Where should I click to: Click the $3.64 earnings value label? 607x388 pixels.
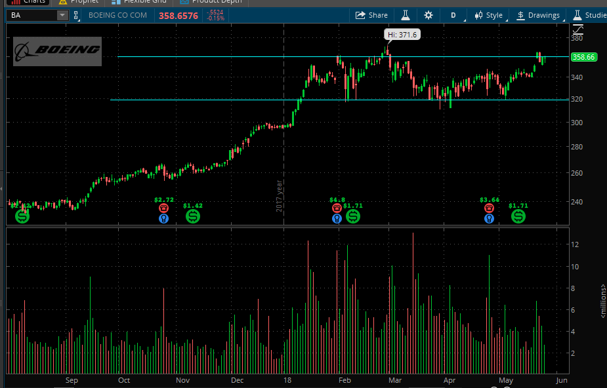click(490, 200)
